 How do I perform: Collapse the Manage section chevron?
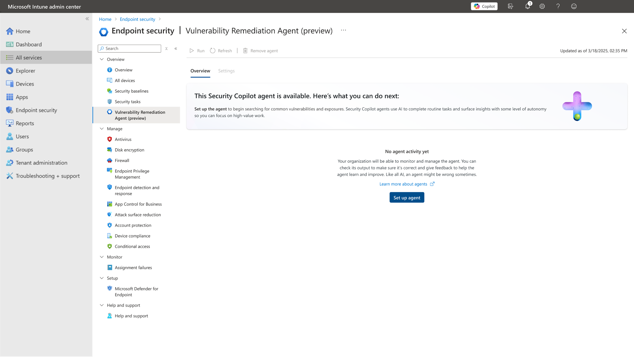coord(102,129)
